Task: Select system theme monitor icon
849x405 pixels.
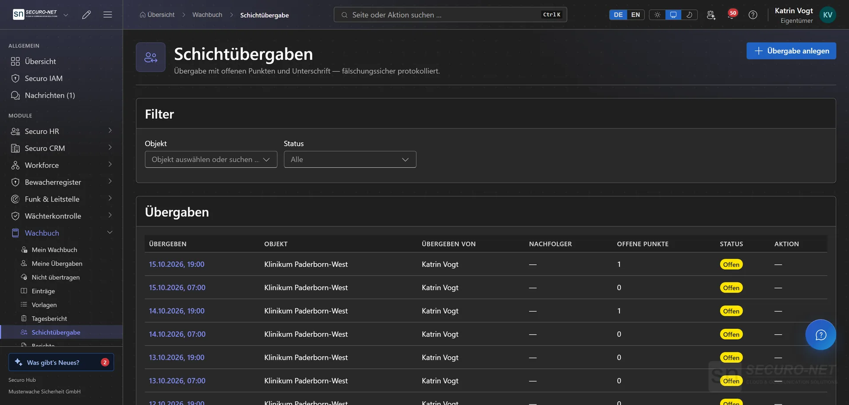Action: [673, 15]
